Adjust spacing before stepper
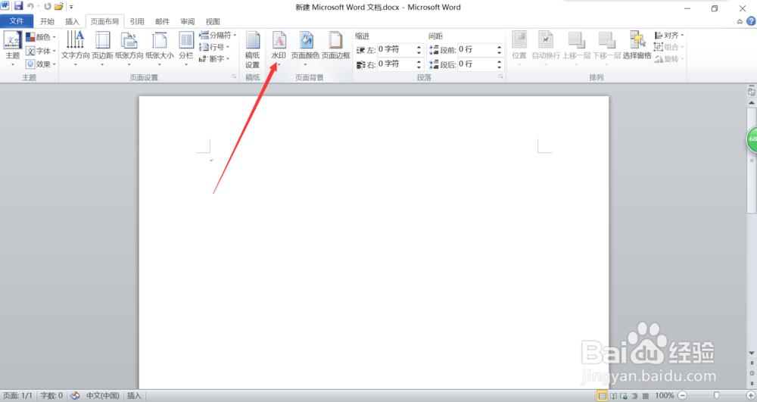Screen dimensions: 757x402 499,49
